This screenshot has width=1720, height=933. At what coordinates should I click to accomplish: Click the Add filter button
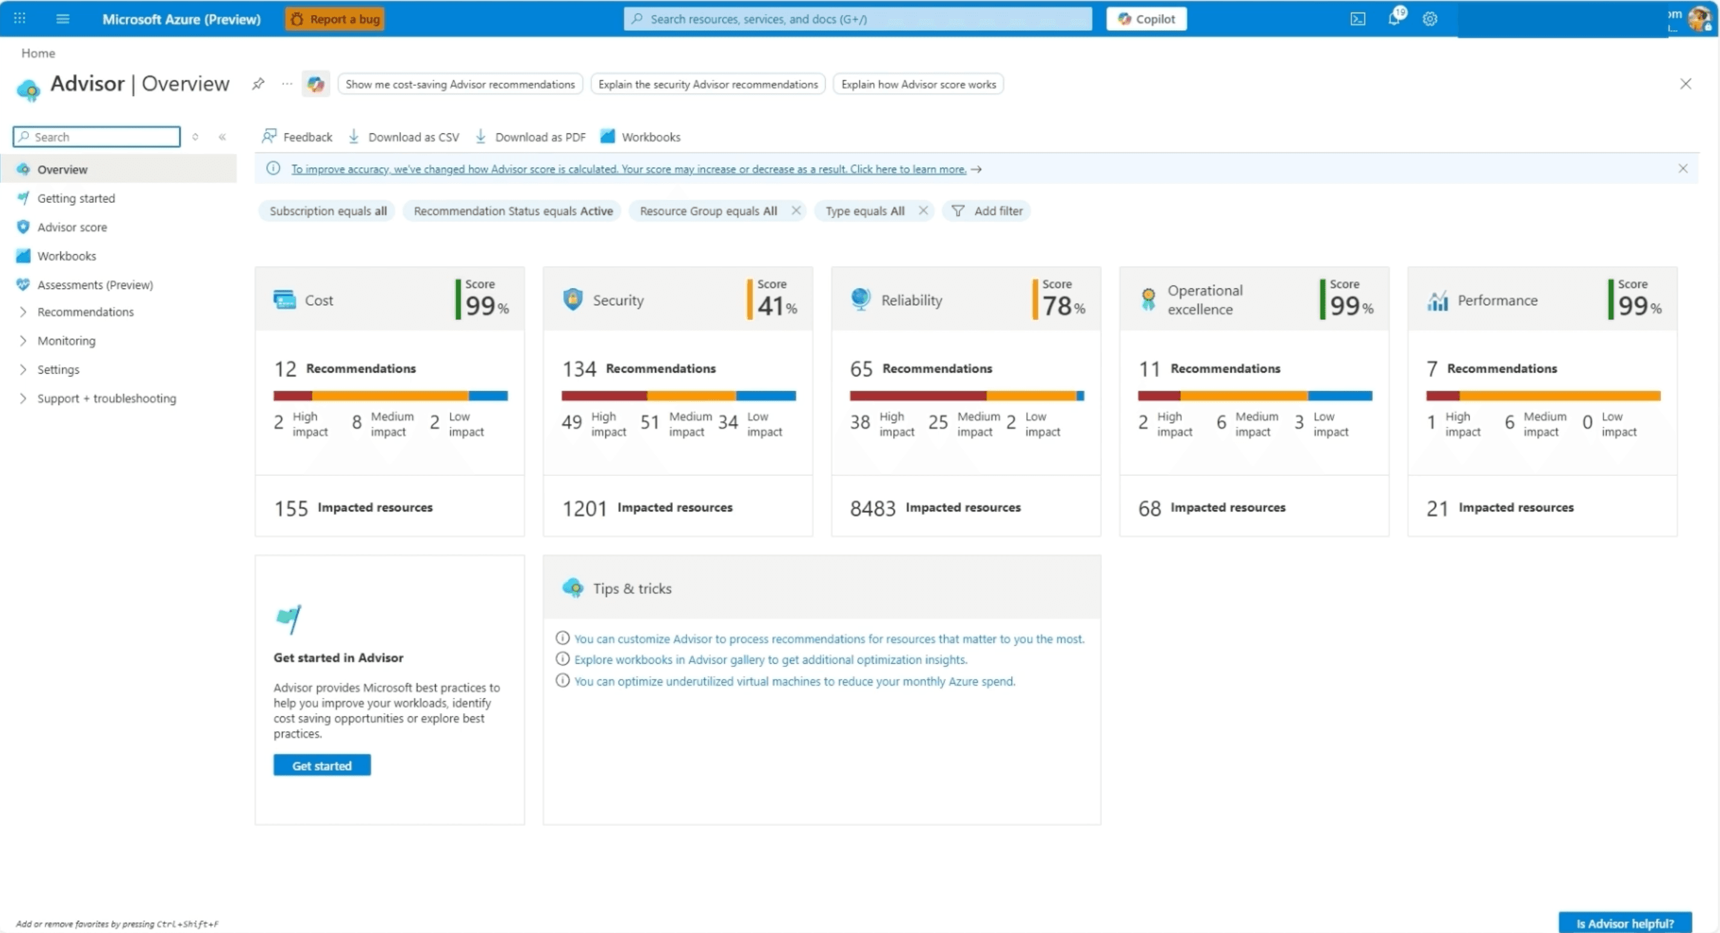point(986,211)
